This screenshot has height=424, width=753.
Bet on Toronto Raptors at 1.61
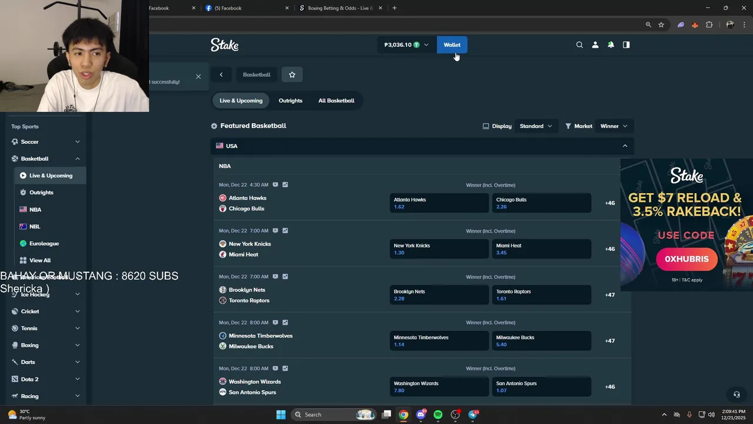541,295
